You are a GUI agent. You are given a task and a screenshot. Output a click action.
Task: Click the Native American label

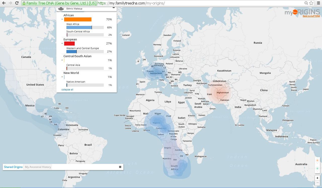click(76, 82)
